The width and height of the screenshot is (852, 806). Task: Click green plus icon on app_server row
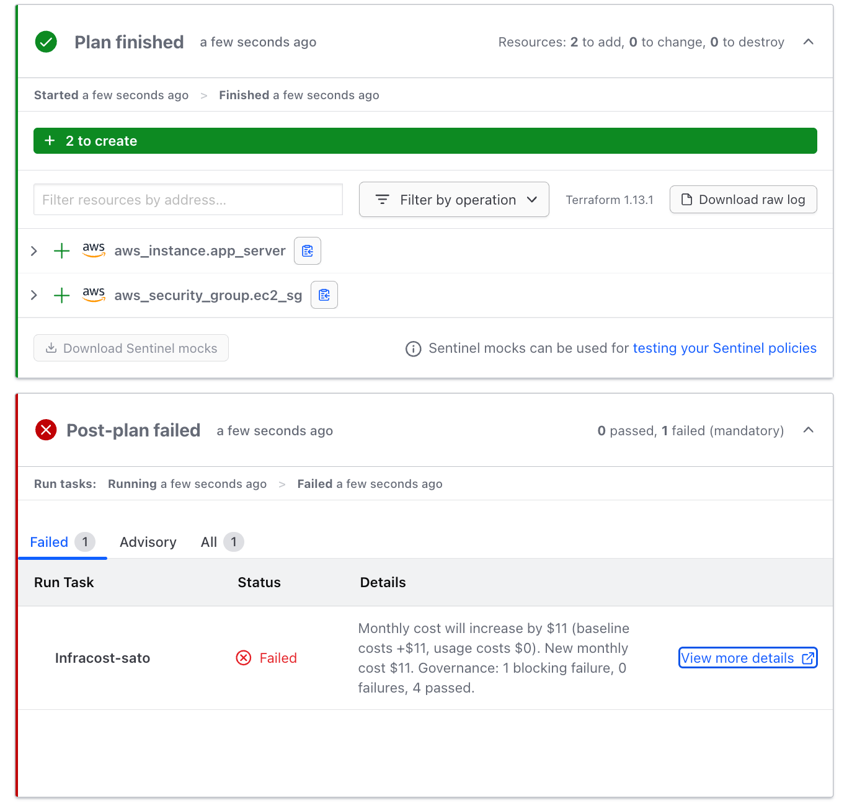click(x=61, y=251)
